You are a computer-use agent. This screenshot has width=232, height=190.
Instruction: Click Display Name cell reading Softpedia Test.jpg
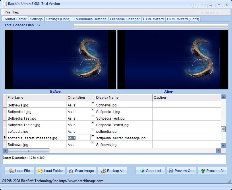coord(124,118)
